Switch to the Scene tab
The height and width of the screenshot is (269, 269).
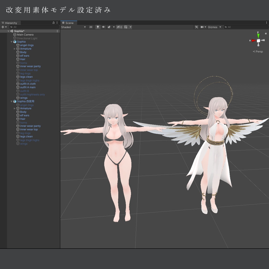coord(69,23)
